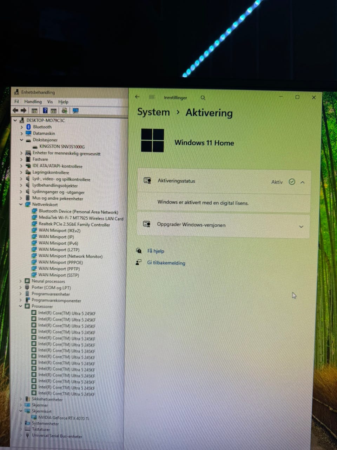Click the Enhetsbehandling title bar icon
This screenshot has height=450, width=337.
pyautogui.click(x=16, y=92)
